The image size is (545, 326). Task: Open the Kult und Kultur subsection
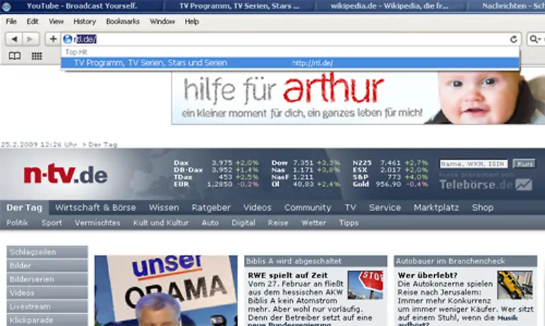point(161,223)
